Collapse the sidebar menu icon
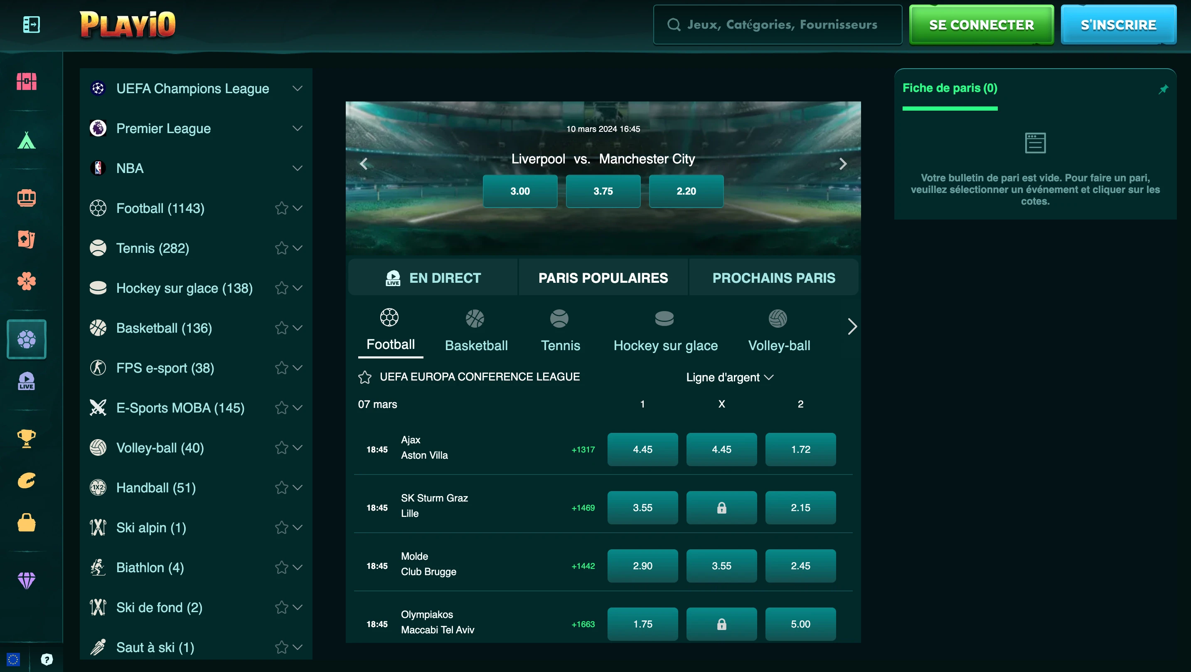 (32, 25)
